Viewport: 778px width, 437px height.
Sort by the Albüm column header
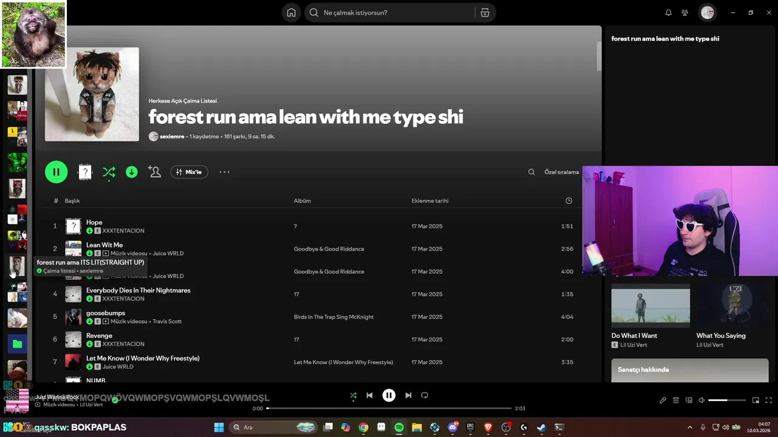302,201
